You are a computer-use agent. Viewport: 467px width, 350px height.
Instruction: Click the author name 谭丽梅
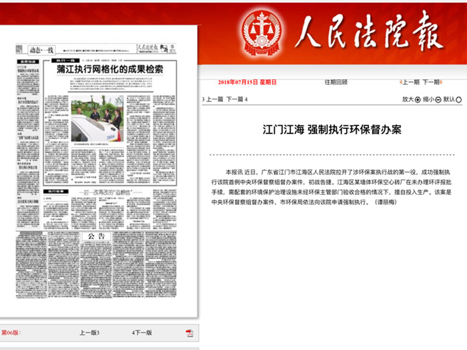tap(386, 202)
